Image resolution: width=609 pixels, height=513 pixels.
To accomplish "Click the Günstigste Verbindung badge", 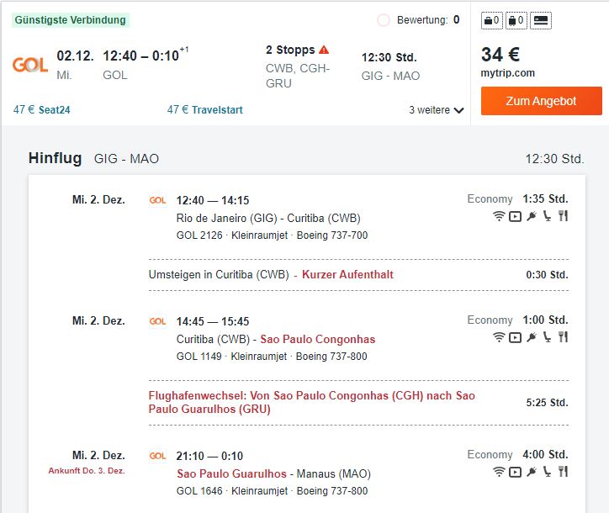I will pyautogui.click(x=71, y=20).
